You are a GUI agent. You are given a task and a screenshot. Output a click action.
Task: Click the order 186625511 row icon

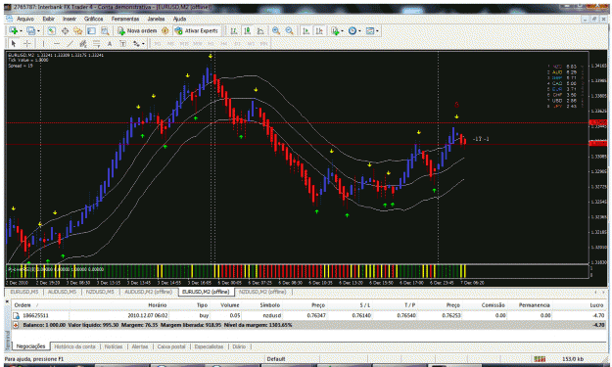[x=16, y=315]
